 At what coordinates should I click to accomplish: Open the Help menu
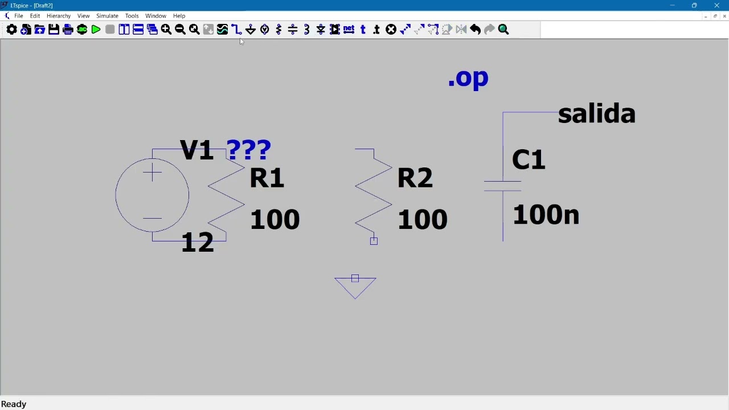point(179,16)
